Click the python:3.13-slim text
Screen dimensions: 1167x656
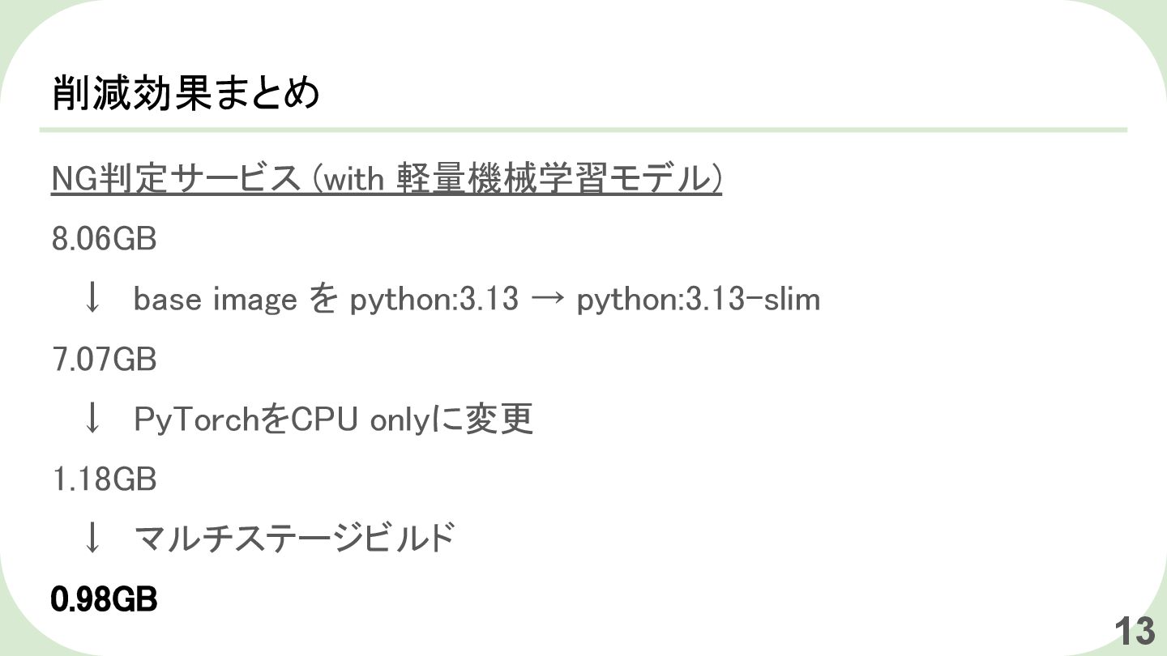click(x=699, y=300)
